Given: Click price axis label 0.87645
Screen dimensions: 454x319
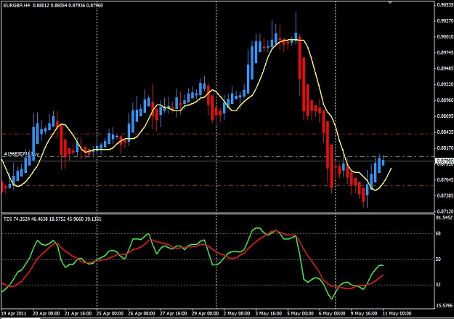Looking at the screenshot, I should [x=445, y=180].
